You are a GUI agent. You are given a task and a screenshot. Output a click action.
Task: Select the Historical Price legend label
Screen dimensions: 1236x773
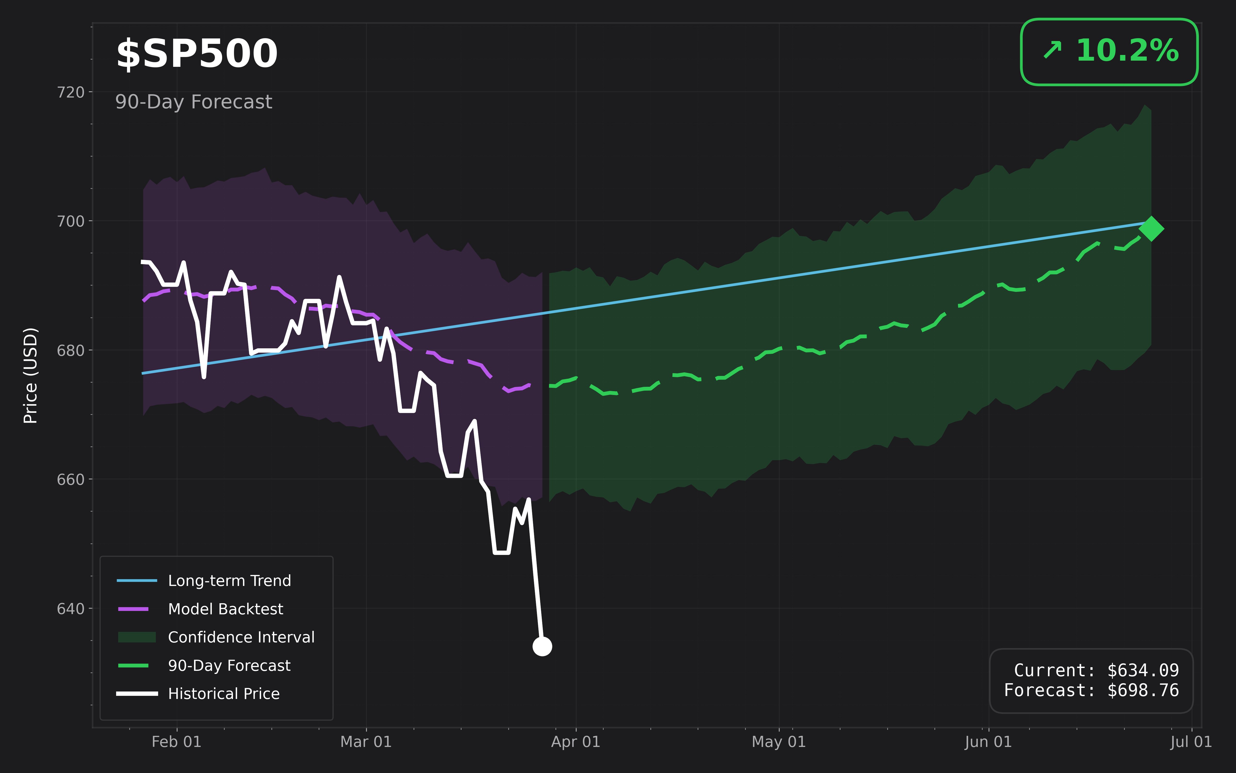(224, 694)
